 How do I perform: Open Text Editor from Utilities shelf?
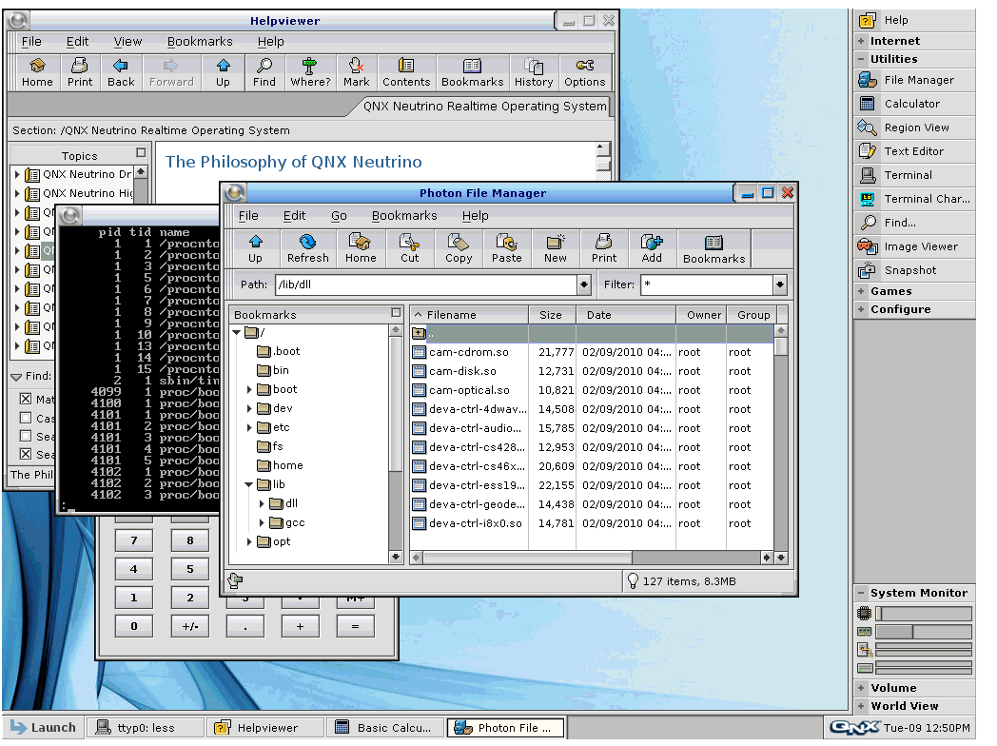pyautogui.click(x=913, y=151)
